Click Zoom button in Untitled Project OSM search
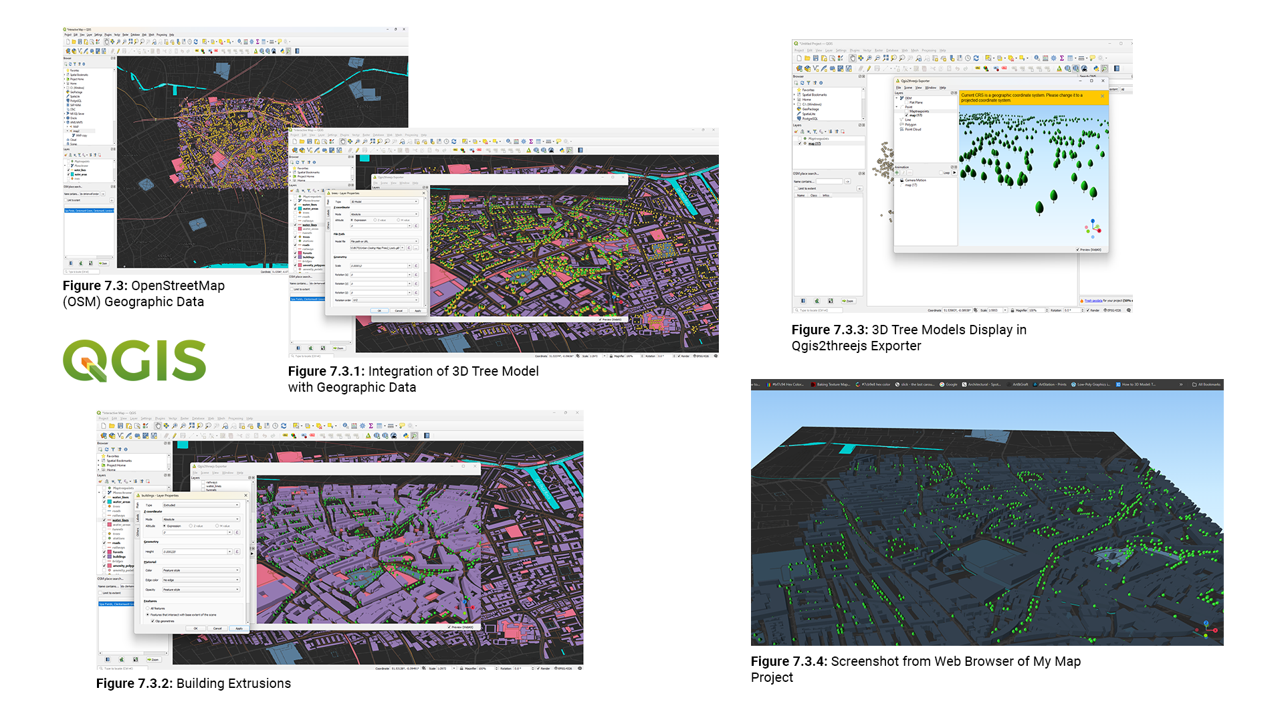Image resolution: width=1284 pixels, height=722 pixels. point(849,301)
